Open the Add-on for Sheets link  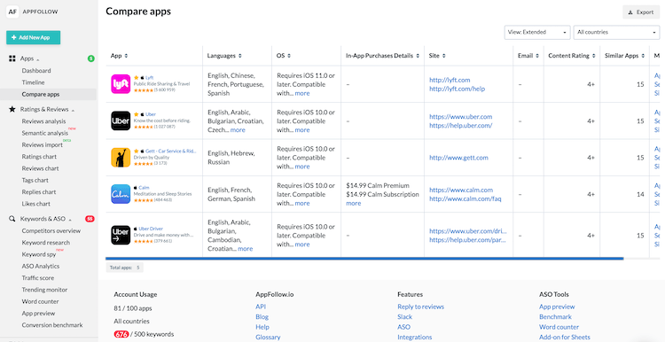565,338
